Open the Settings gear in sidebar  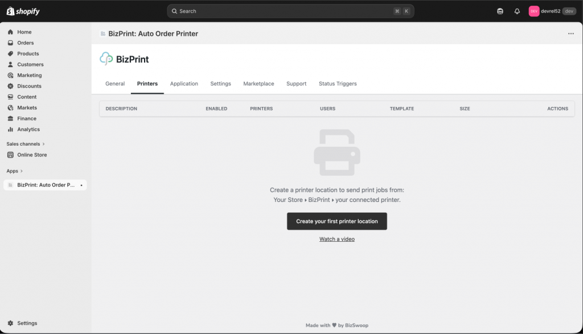click(10, 323)
